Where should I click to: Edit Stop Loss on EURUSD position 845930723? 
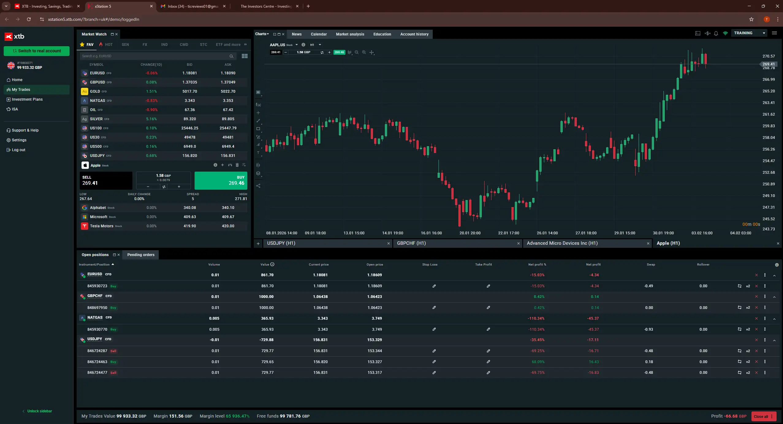pyautogui.click(x=434, y=286)
